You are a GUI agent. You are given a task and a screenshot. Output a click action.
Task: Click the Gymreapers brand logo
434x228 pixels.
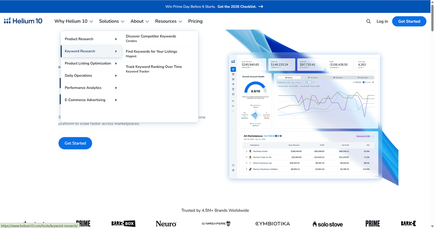[216, 224]
